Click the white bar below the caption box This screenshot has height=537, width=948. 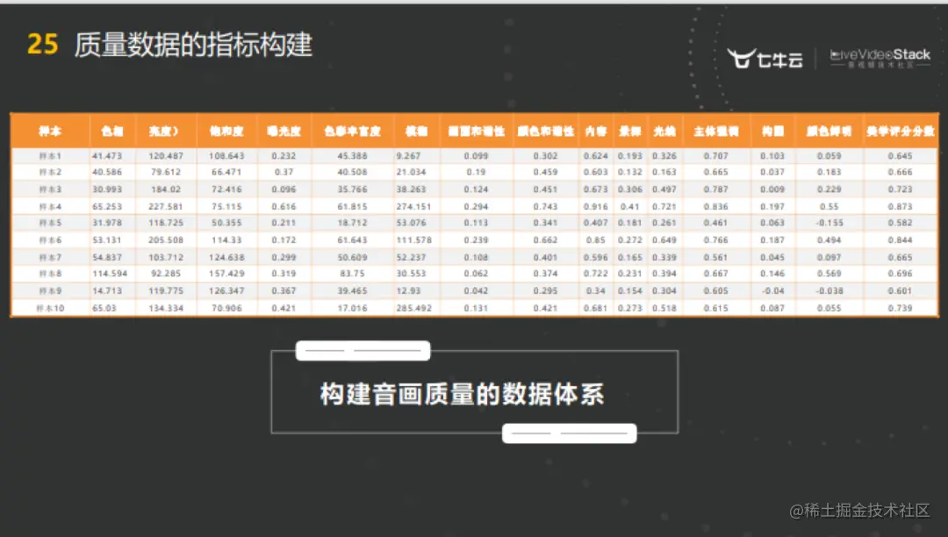point(569,433)
